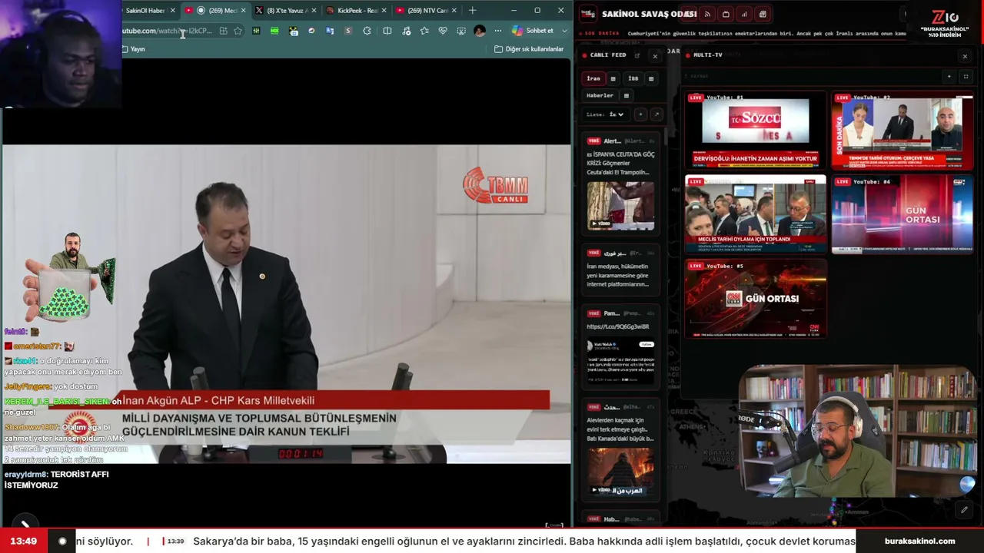Open the Meclis Tarihi Oylama live stream tile
The image size is (984, 553).
(x=756, y=214)
